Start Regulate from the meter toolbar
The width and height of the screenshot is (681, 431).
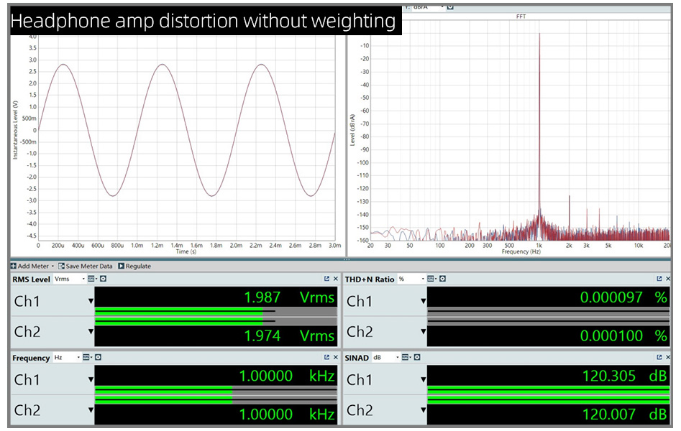(134, 266)
